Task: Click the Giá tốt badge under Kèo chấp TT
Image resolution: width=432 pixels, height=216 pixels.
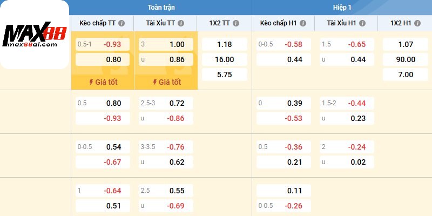Action: pos(103,82)
